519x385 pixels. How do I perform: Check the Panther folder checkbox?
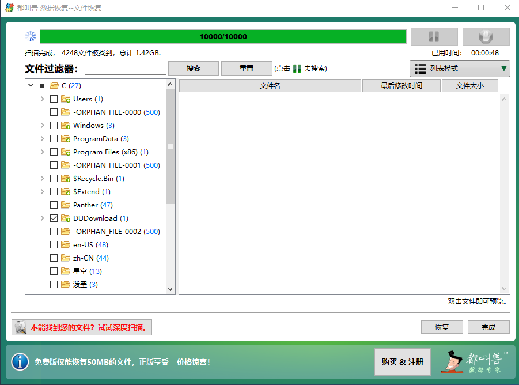[x=54, y=205]
